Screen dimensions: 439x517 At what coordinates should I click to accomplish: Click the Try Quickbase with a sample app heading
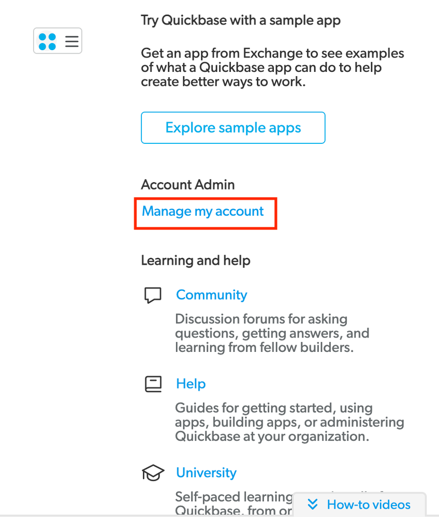(x=240, y=21)
